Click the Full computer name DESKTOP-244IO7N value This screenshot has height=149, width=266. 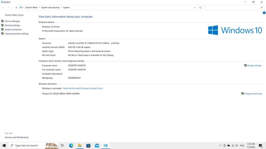(x=77, y=70)
